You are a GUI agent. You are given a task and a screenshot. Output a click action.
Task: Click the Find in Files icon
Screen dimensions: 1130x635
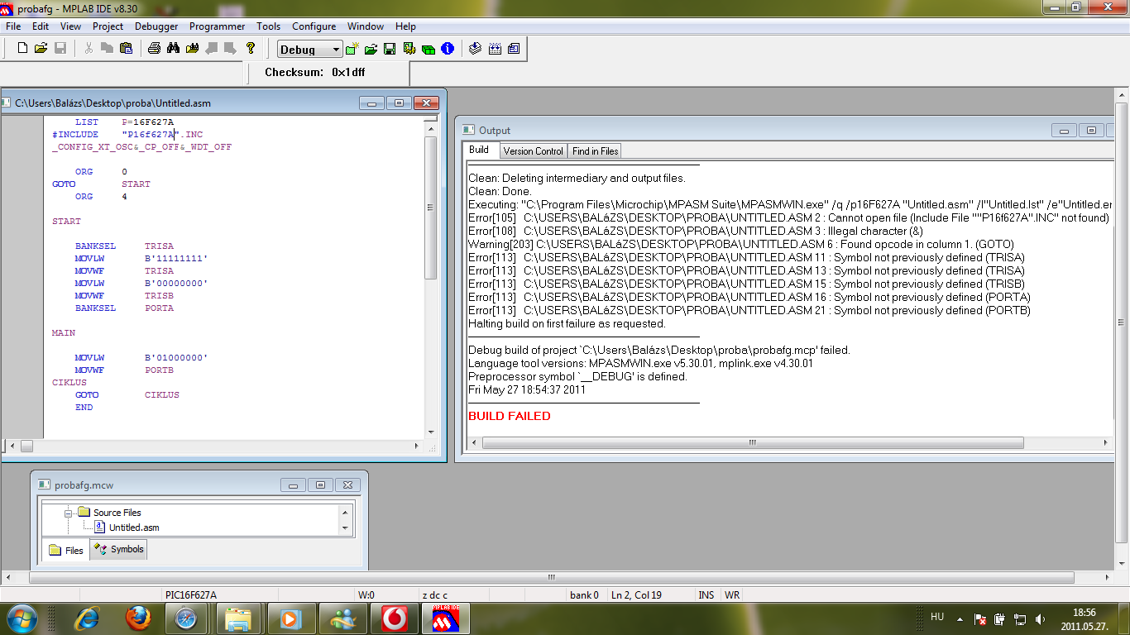(x=193, y=49)
